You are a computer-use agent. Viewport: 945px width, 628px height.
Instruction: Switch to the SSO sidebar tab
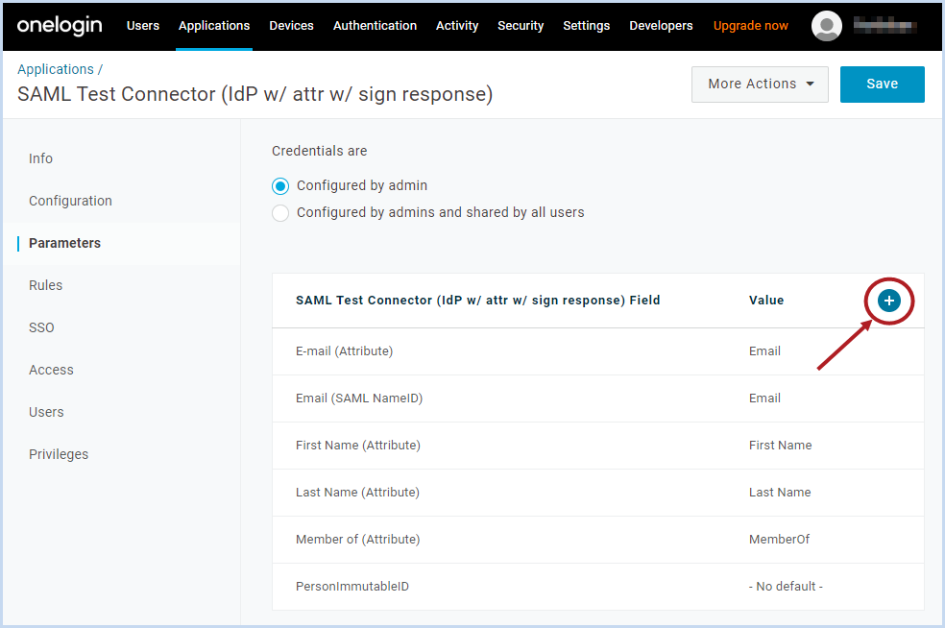[41, 327]
